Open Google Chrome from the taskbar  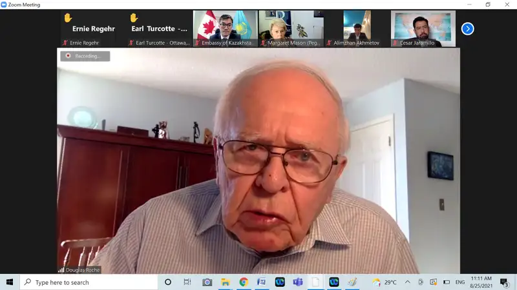click(244, 282)
